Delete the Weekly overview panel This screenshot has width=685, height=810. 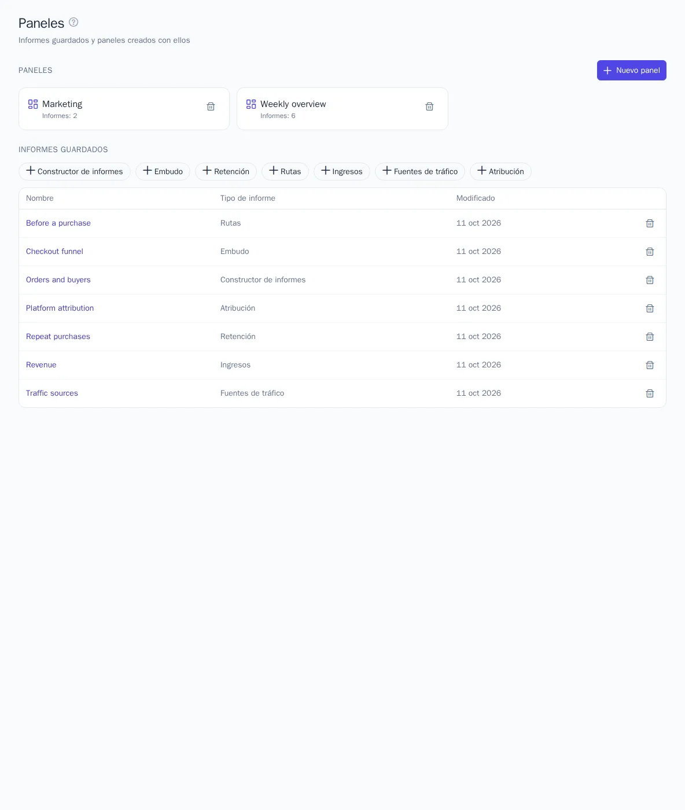429,106
